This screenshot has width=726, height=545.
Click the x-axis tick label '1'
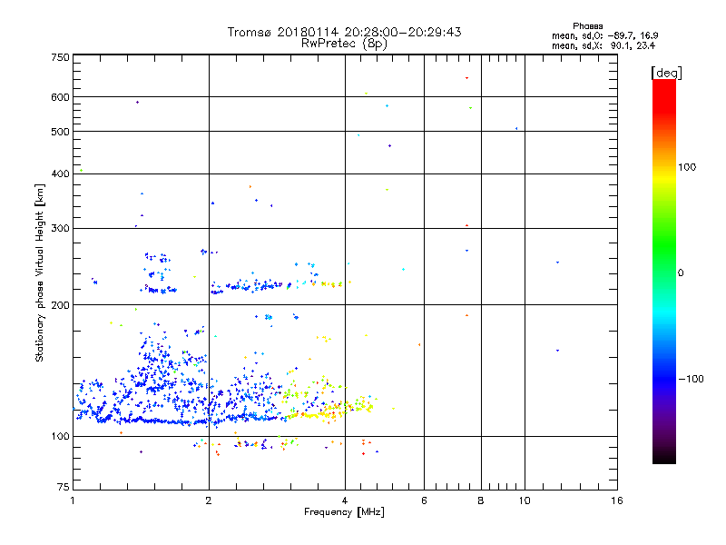tap(73, 500)
